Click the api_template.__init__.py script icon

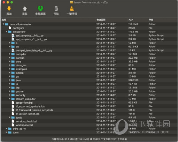tap(13, 35)
